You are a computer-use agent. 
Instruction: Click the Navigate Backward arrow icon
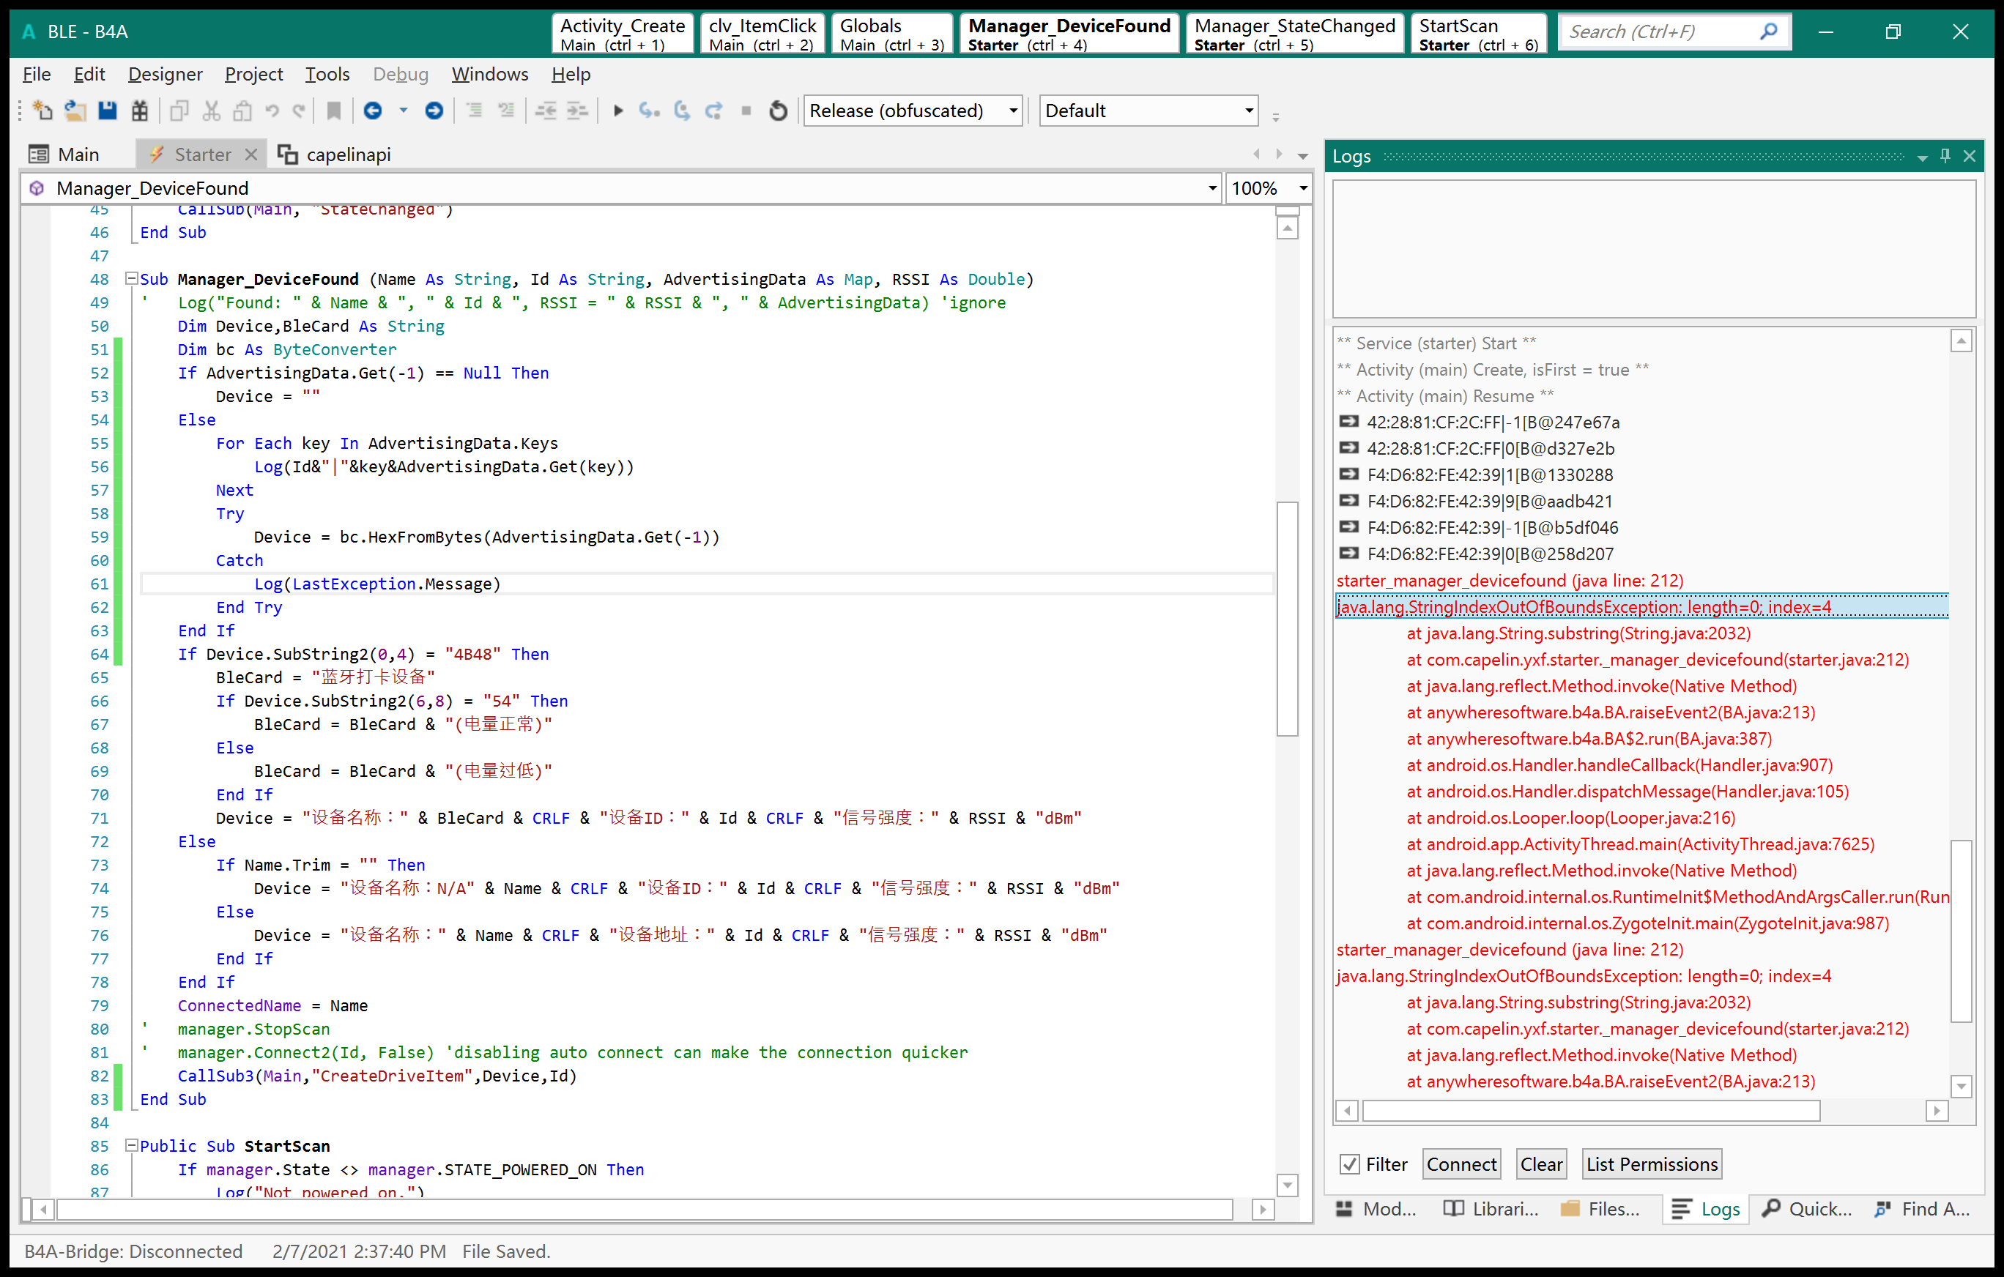(x=373, y=111)
